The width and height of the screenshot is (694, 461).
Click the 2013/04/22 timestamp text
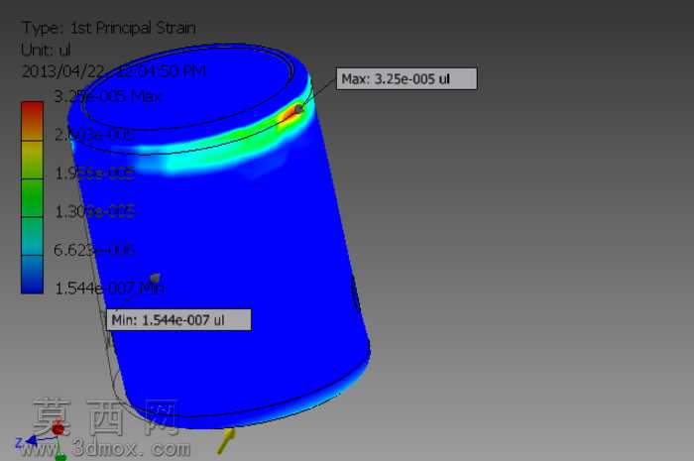[114, 71]
